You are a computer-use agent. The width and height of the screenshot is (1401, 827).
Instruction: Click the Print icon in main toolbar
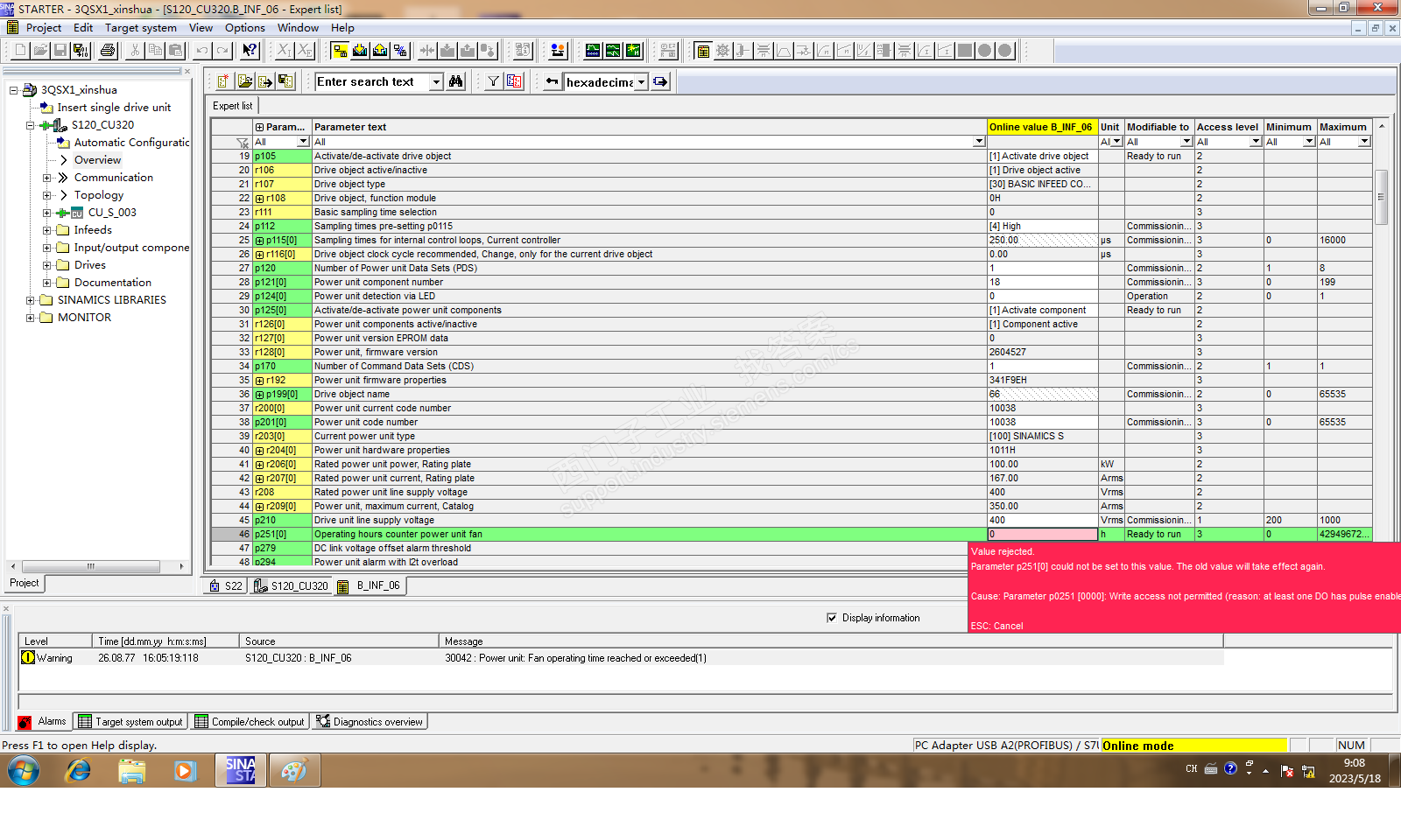click(108, 51)
